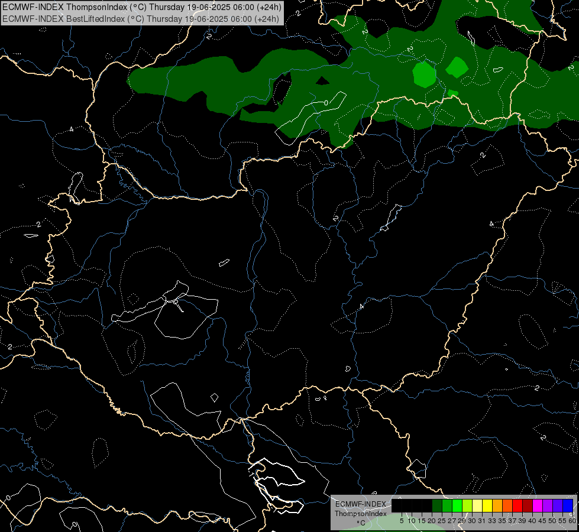This screenshot has height=532, width=579.
Task: Click the magenta 40-45 legend swatch
Action: (538, 506)
